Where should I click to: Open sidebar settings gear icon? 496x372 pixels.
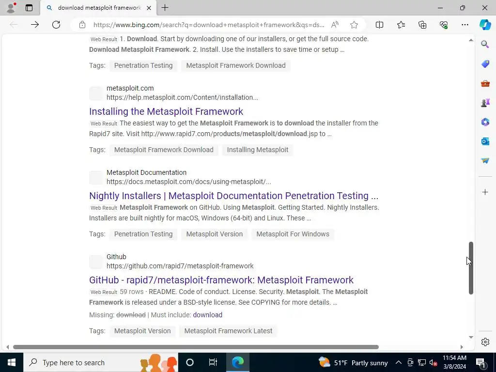coord(485,342)
